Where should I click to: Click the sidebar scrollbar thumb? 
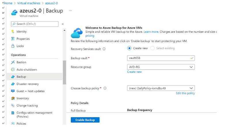point(64,72)
